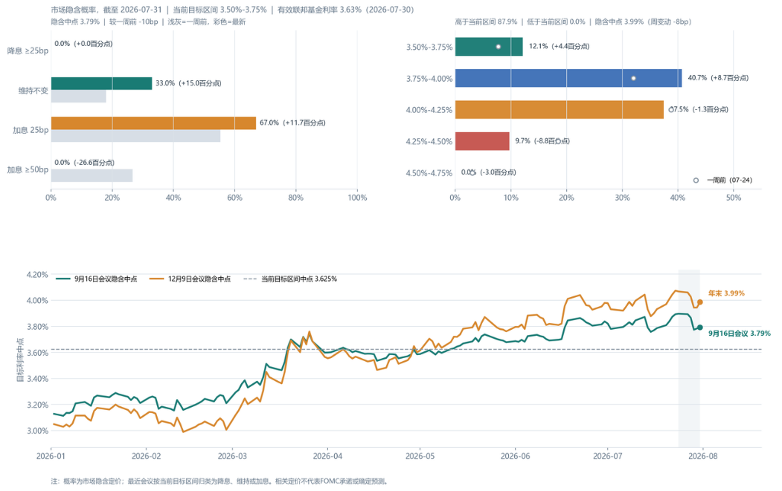
Task: Click the 3.60% tick on rate axis
Action: (x=37, y=353)
